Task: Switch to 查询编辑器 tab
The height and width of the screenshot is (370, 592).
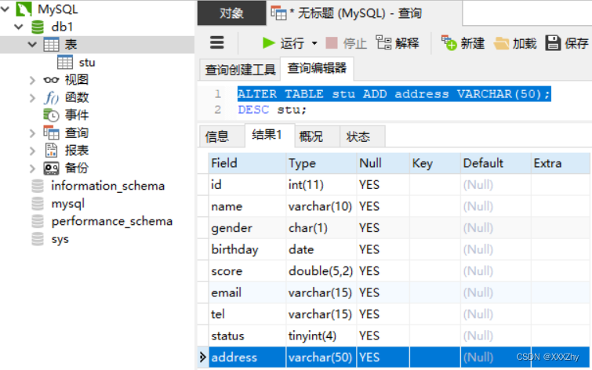Action: pyautogui.click(x=317, y=68)
